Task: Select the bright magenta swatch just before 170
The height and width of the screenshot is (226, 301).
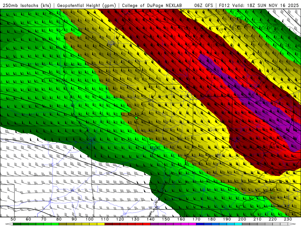Action: coord(192,224)
